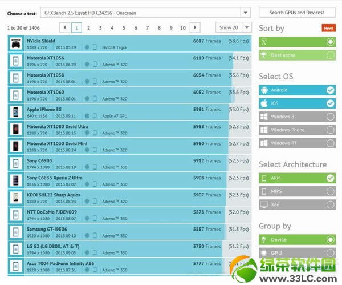Viewport: 342px width, 285px height.
Task: Click the Android icon in Select OS
Action: pyautogui.click(x=264, y=90)
